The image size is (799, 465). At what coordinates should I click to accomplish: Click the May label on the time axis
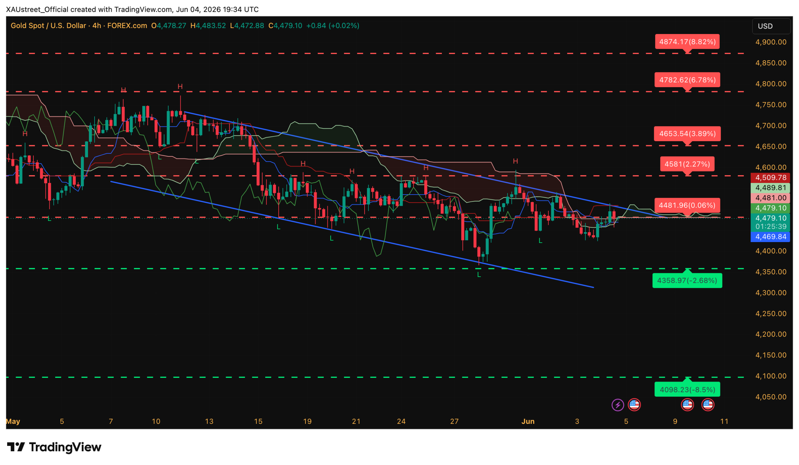[13, 422]
